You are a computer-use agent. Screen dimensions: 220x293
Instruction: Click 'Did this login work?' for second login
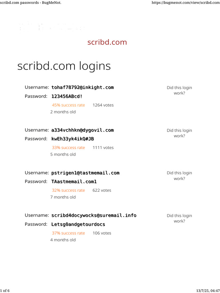tap(179, 133)
